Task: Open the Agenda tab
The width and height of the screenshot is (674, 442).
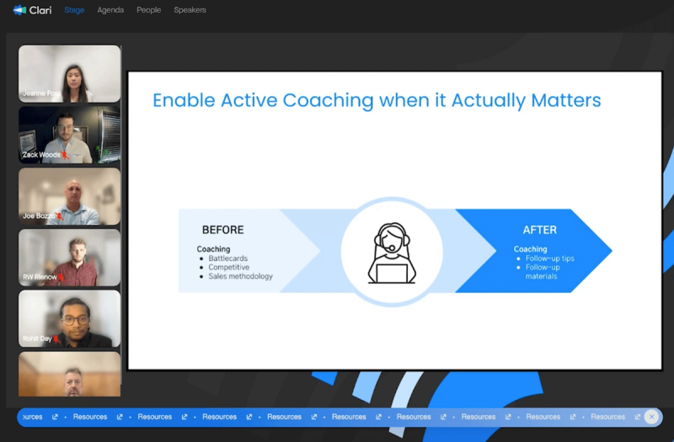Action: pyautogui.click(x=110, y=10)
